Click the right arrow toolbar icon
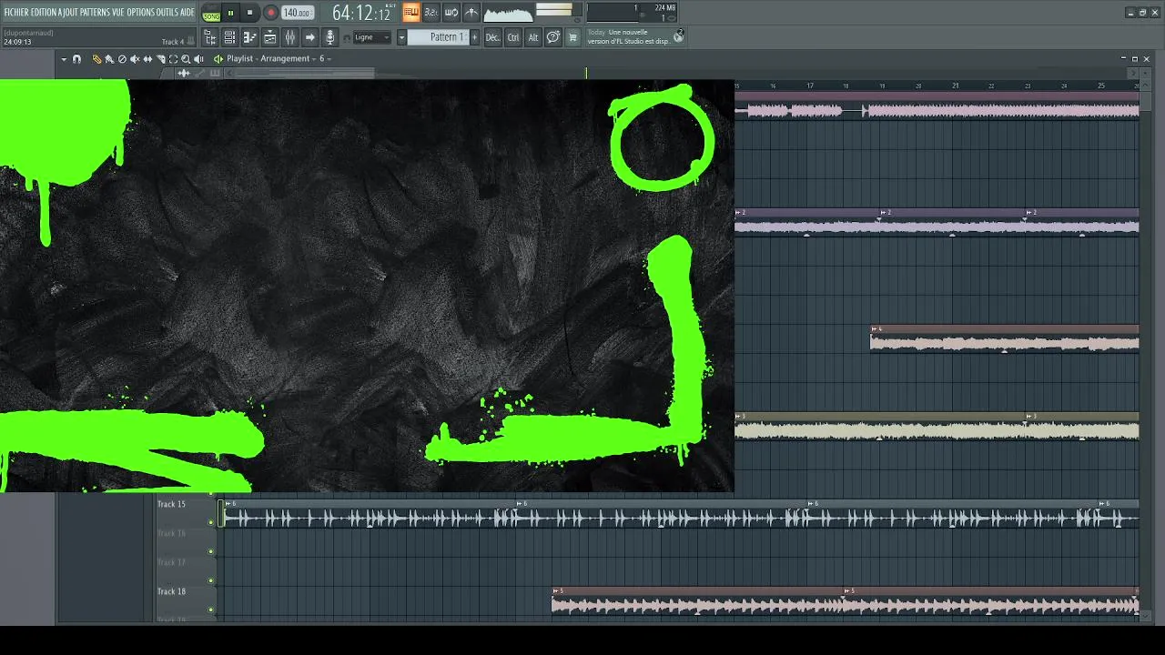Viewport: 1165px width, 655px height. point(310,37)
